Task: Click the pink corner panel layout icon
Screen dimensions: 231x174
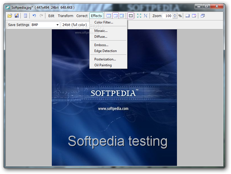Action: point(194,16)
